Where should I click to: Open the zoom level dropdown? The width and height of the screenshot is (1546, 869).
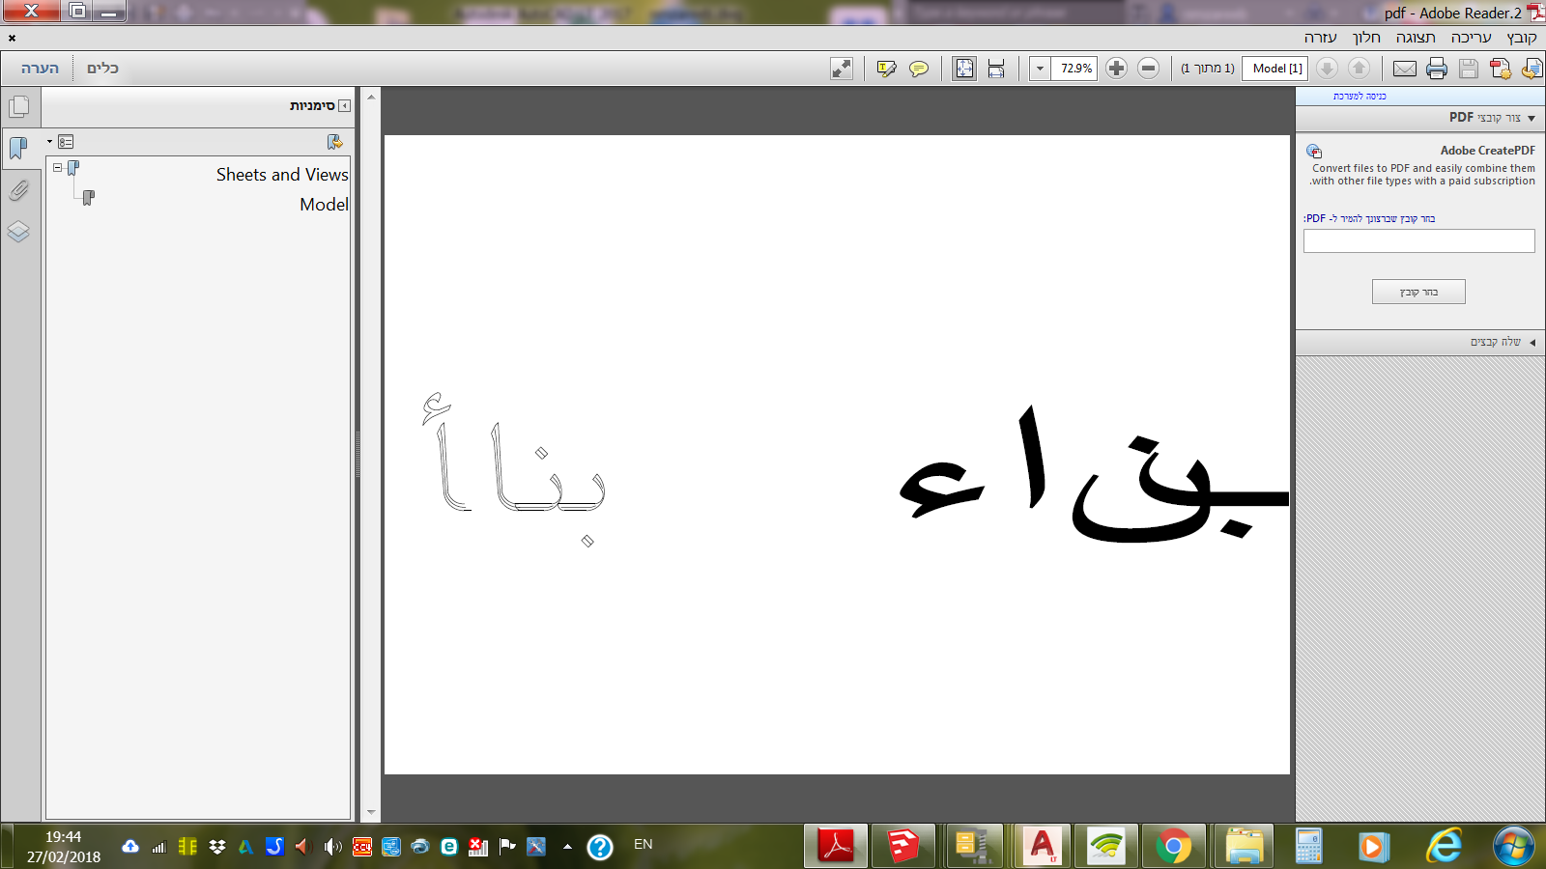click(x=1039, y=68)
